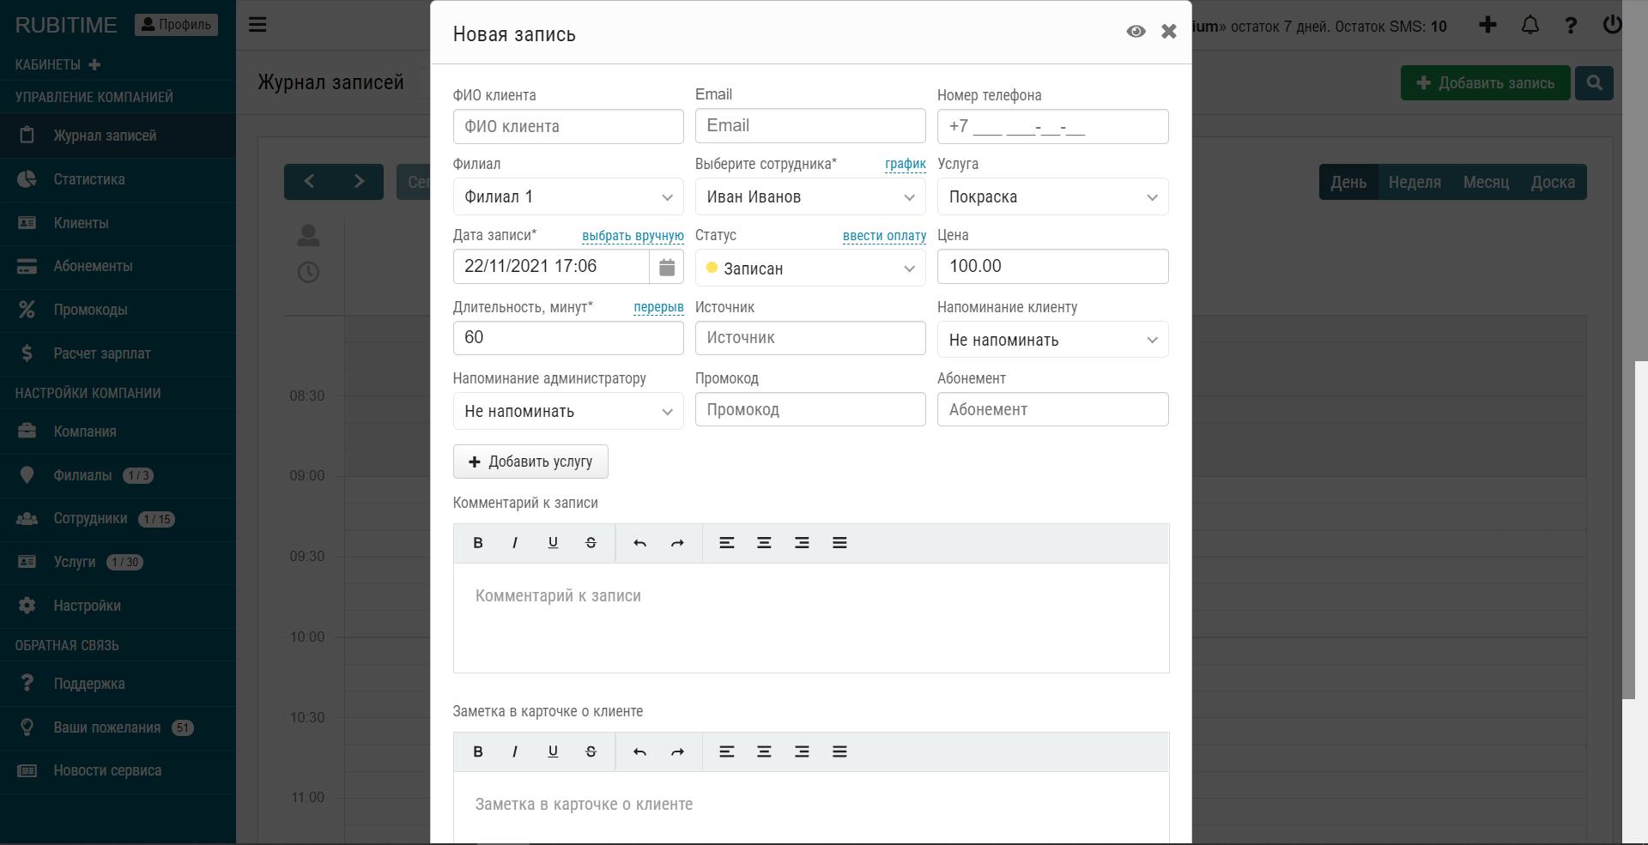Screen dimensions: 1648x845
Task: Click the Номер телефона input field
Action: point(1052,126)
